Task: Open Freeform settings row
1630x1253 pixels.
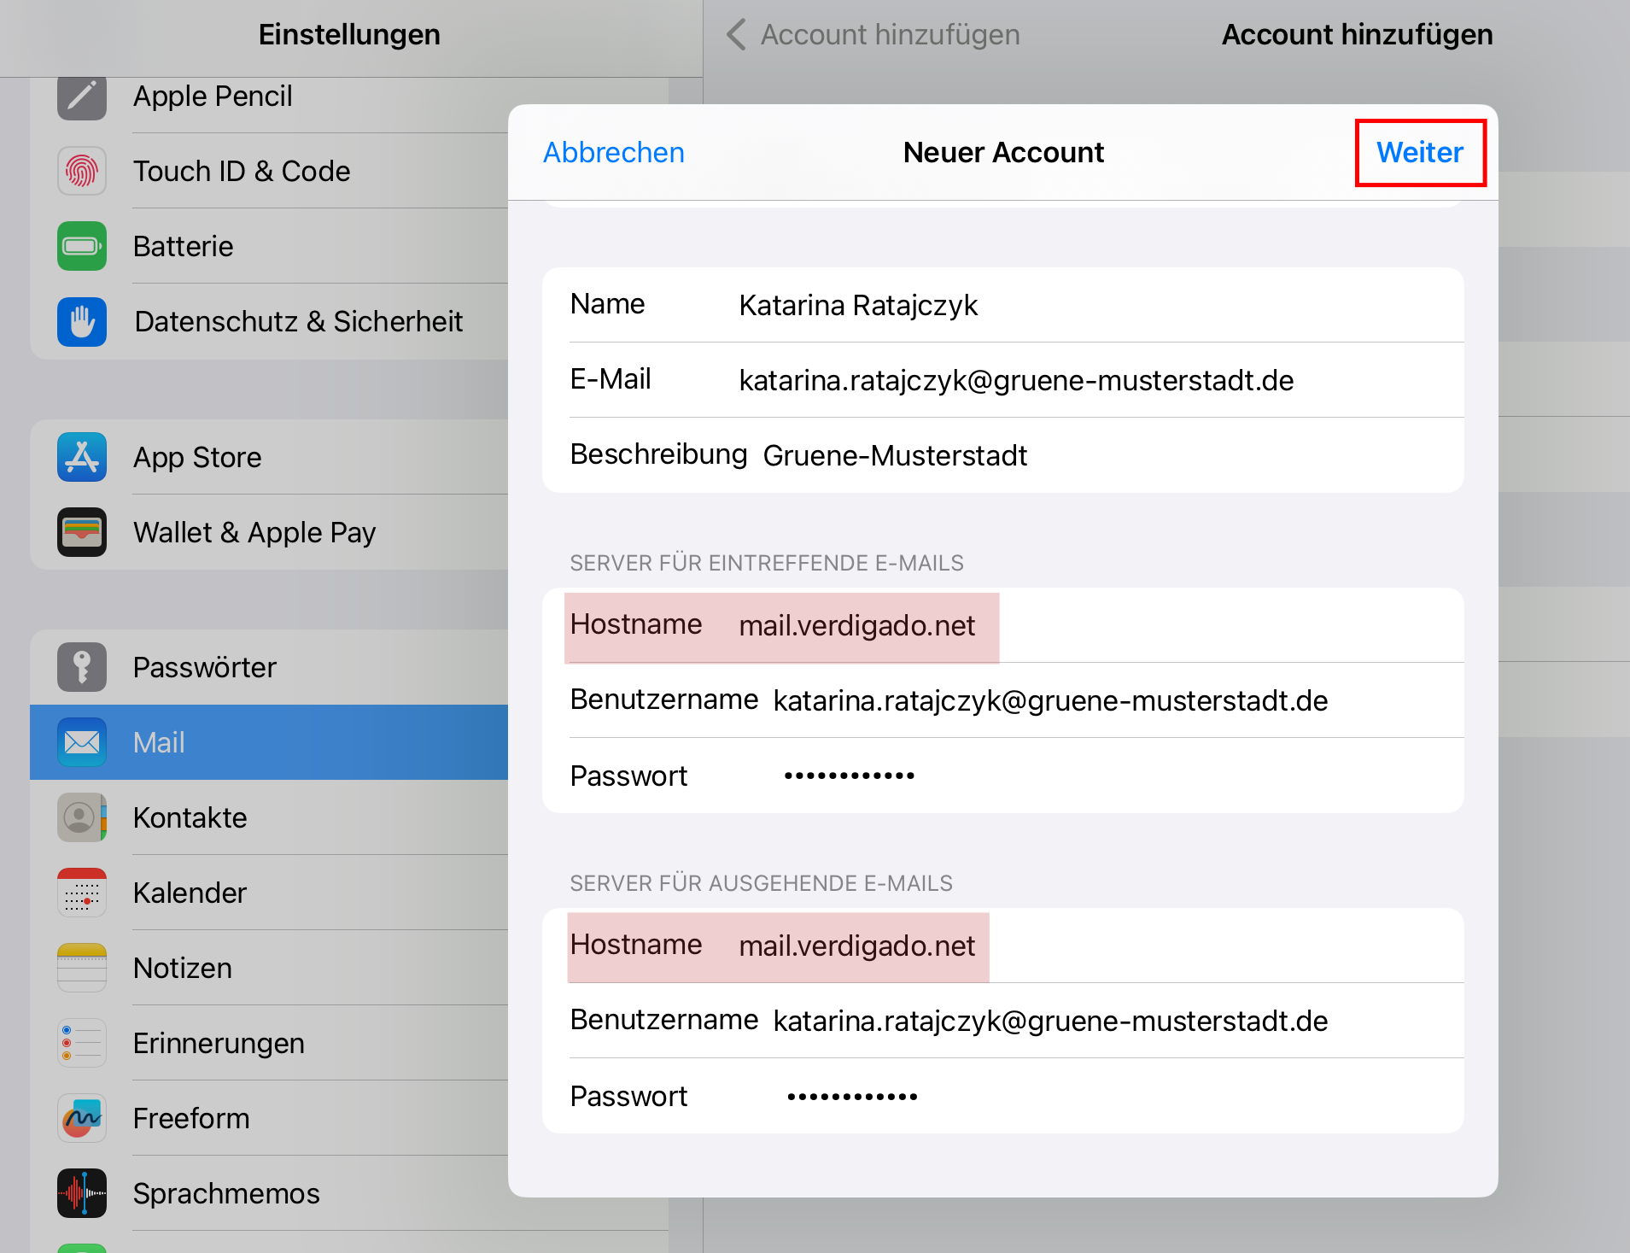Action: (x=269, y=1118)
